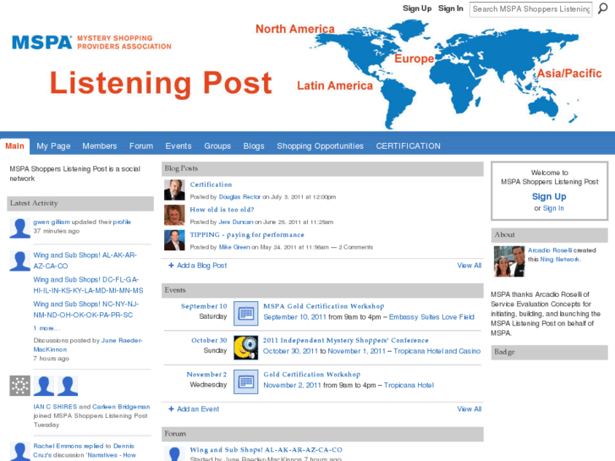Click Embassy Suites Love Field link
The width and height of the screenshot is (615, 461).
(431, 317)
